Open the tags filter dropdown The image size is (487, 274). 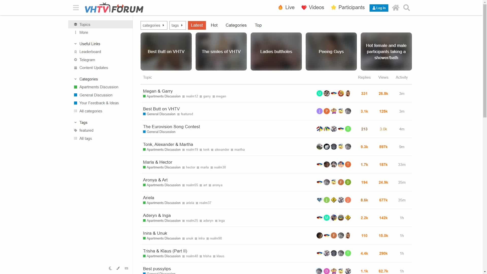[x=178, y=25]
